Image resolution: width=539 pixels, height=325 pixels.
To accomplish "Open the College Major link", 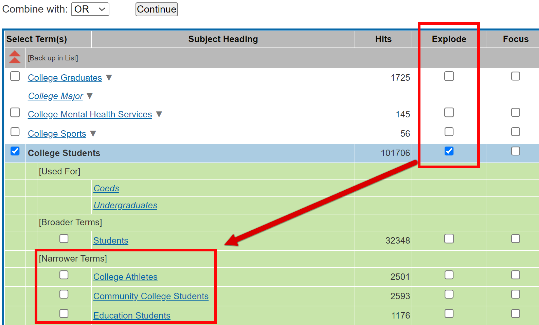I will (x=55, y=96).
